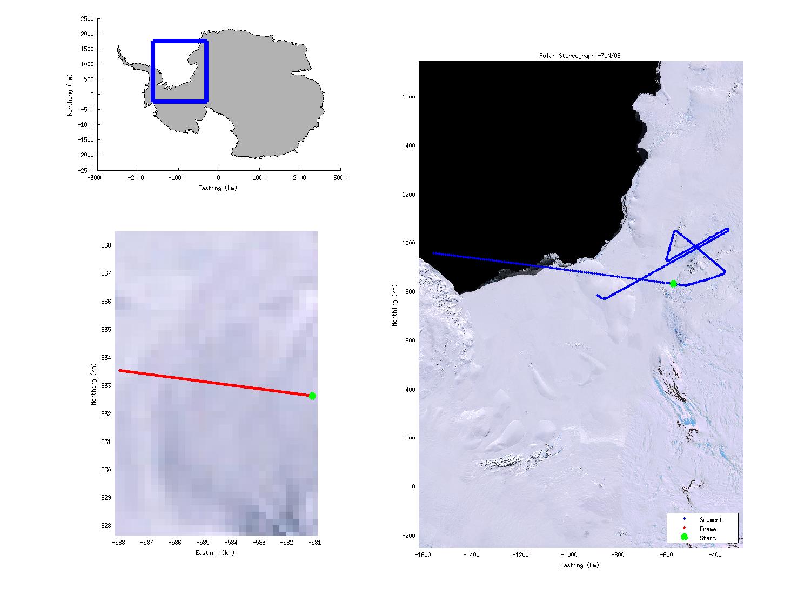Image resolution: width=811 pixels, height=608 pixels.
Task: Click the blue Segment diamond in the legend
Action: 684,519
